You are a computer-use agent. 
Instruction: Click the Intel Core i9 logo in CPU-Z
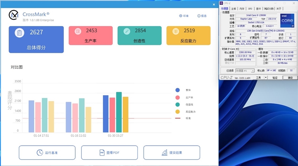coord(287,20)
